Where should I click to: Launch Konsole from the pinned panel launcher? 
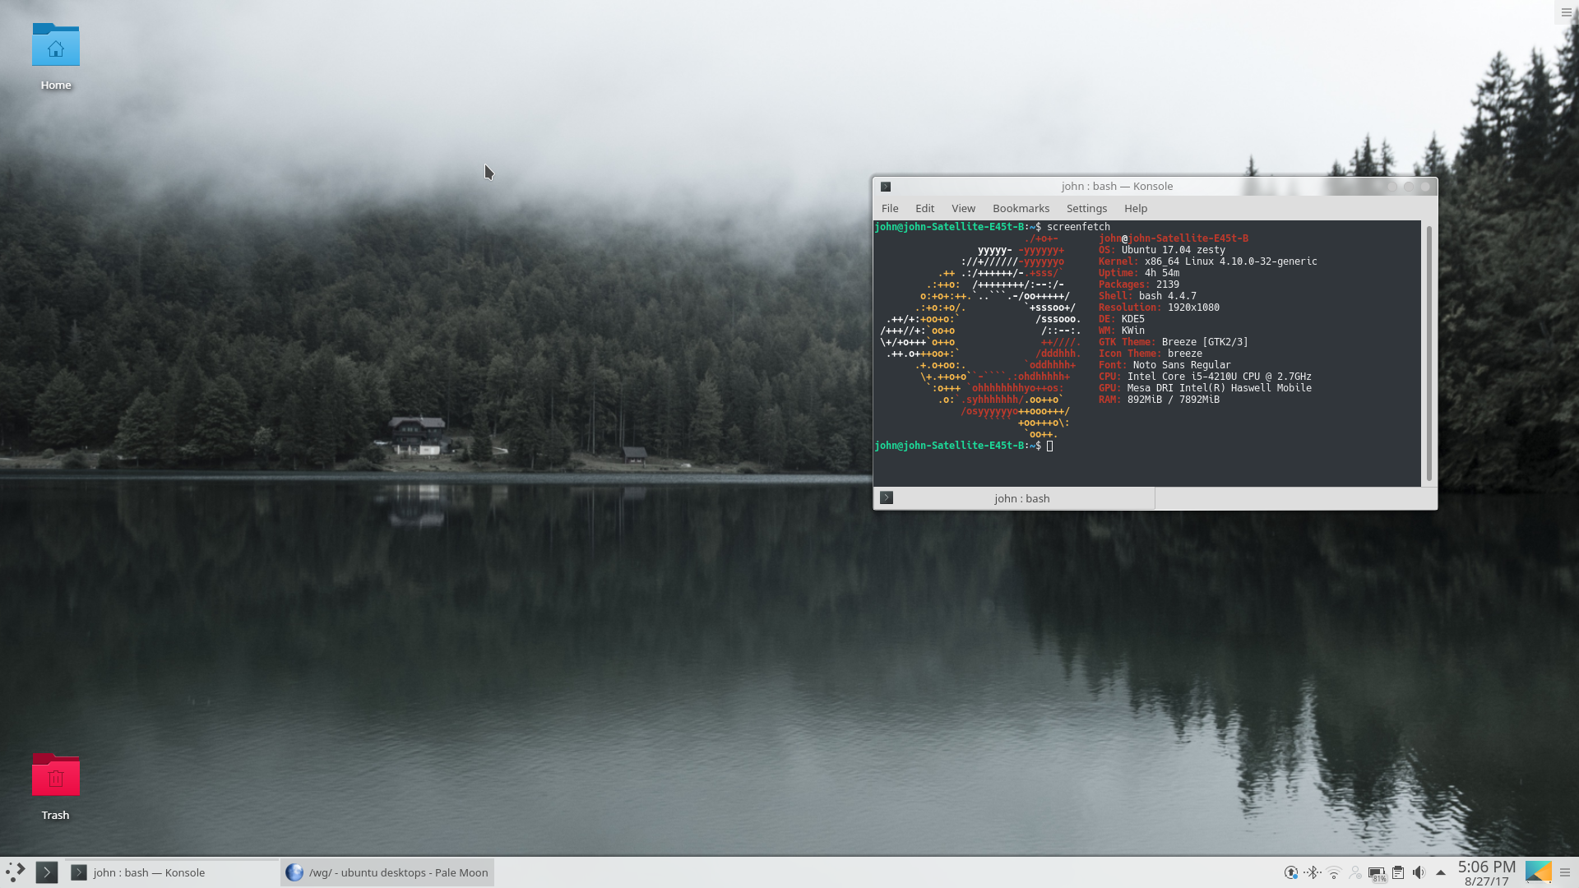click(x=47, y=872)
